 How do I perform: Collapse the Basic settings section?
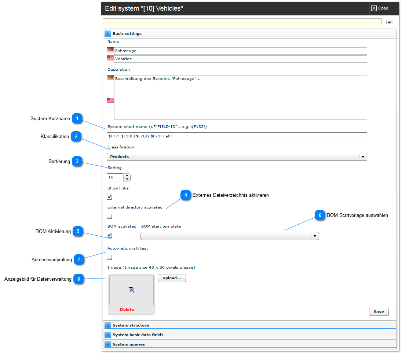[x=250, y=33]
